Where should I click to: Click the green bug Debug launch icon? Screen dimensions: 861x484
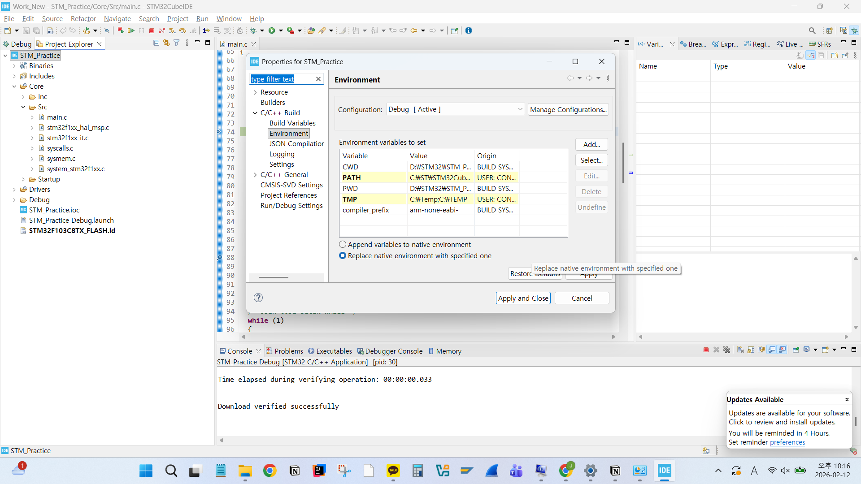(x=253, y=30)
